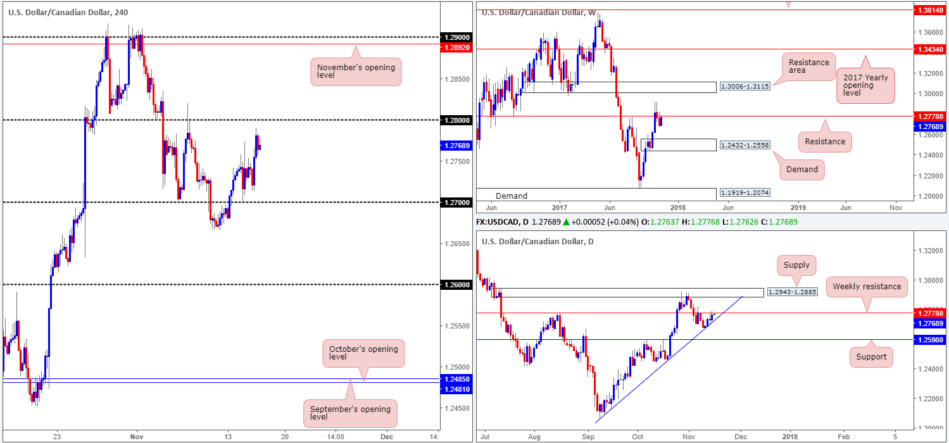Click current price 1.27689 on 240 chart
Screen dimensions: 949x443
(456, 145)
